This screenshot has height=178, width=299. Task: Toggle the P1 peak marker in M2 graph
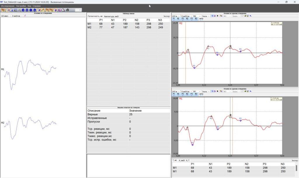(174, 19)
